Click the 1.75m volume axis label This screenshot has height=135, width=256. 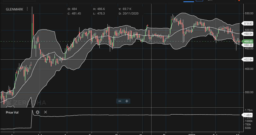coord(249,110)
